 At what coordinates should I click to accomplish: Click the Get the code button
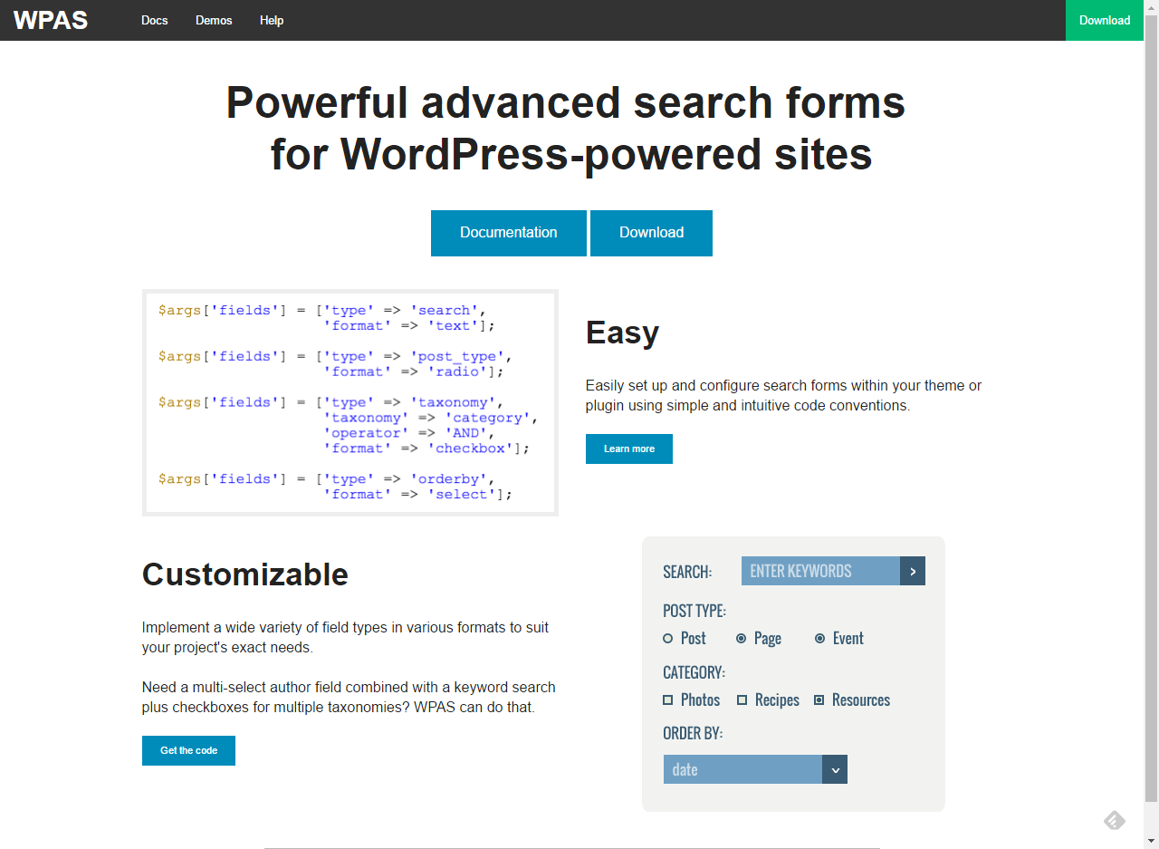coord(188,750)
